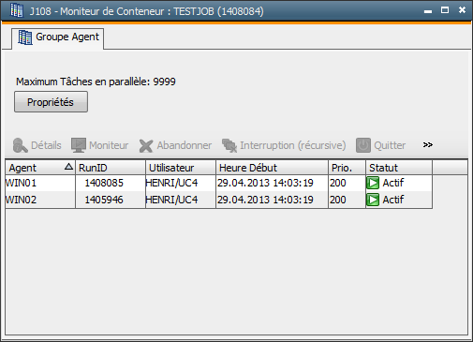
Task: Sort by Prio. column header
Action: click(x=347, y=168)
